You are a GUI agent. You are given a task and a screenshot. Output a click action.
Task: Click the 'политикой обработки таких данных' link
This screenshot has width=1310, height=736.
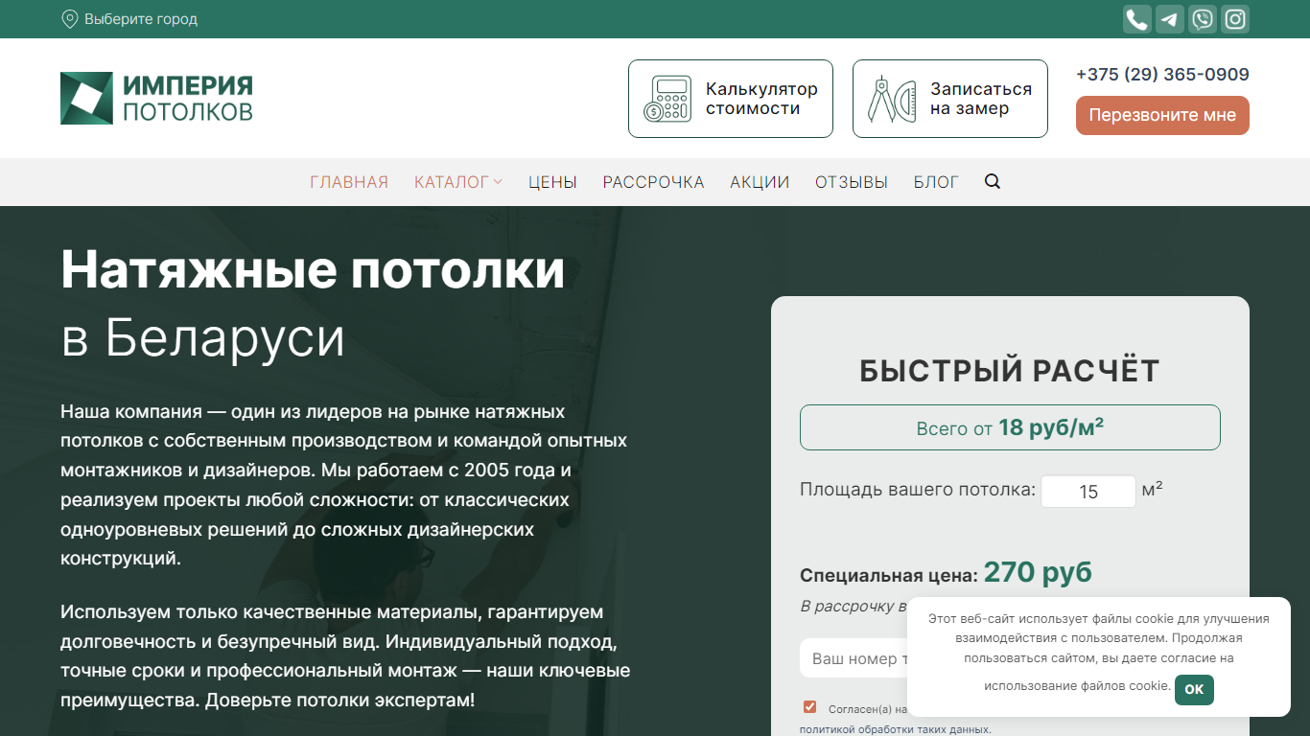[x=896, y=729]
